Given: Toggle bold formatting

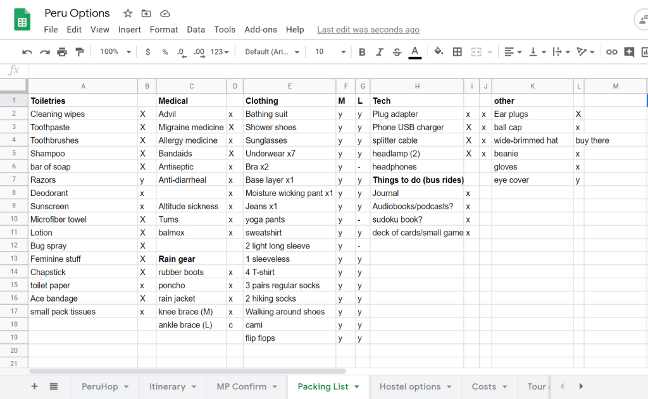Looking at the screenshot, I should pos(362,52).
